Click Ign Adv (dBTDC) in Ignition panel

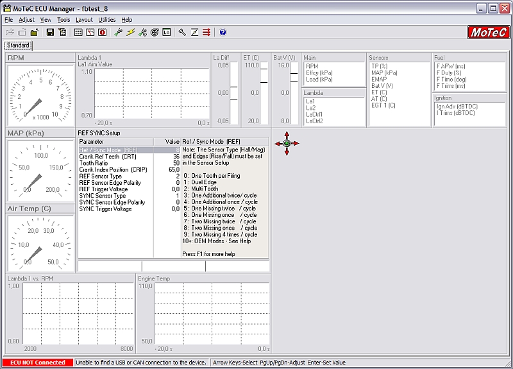tap(457, 107)
